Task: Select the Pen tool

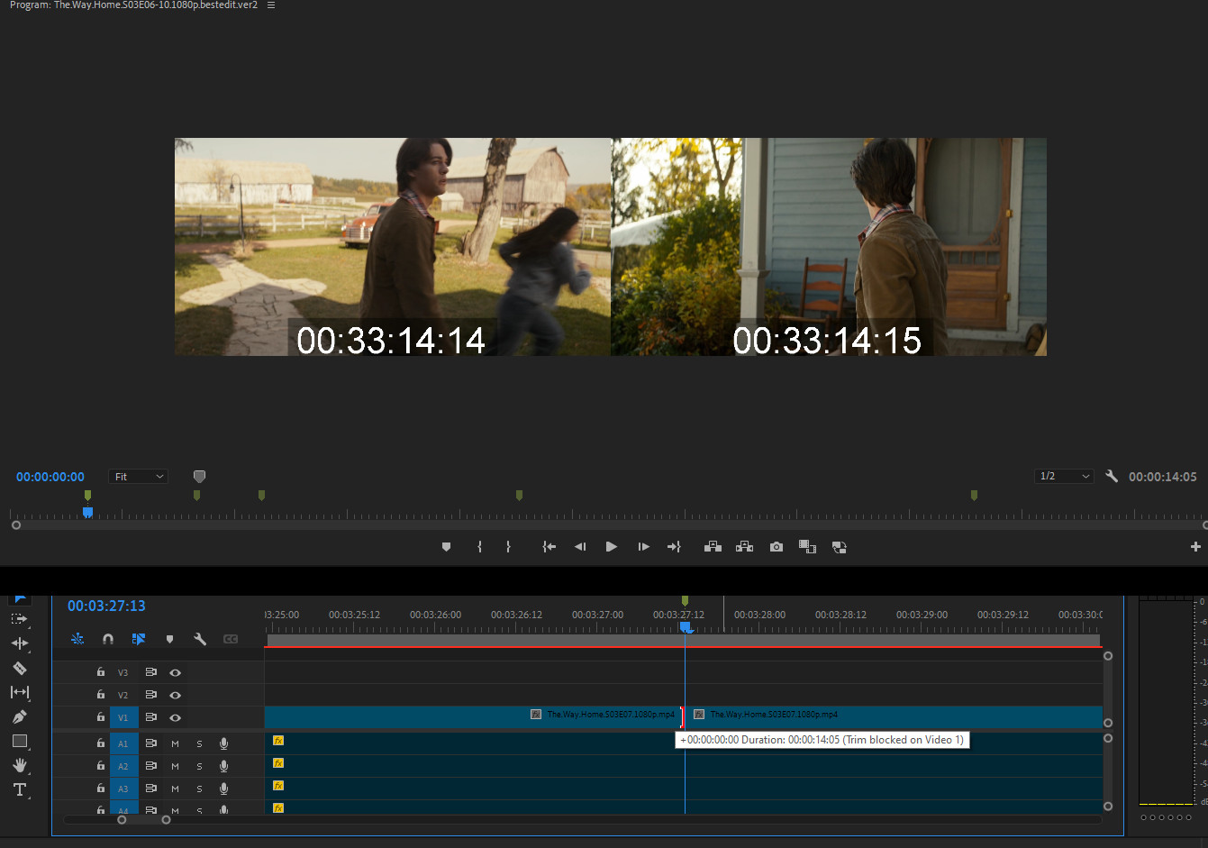Action: tap(19, 716)
